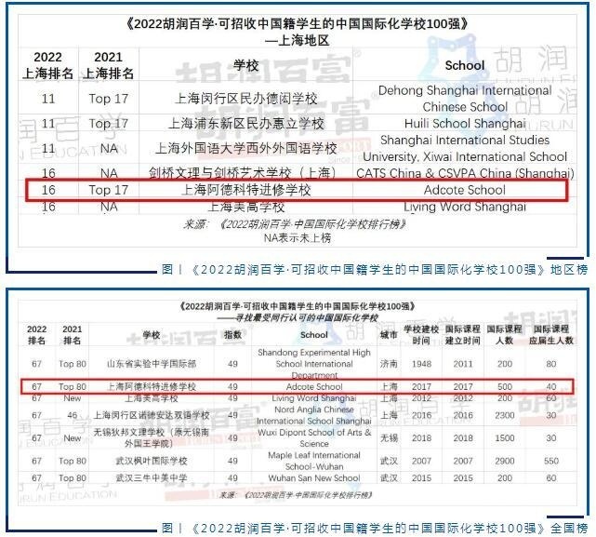Viewport: 596px width, 537px height.
Task: Click the '2011' cell in the Shandong row
Action: click(x=463, y=364)
